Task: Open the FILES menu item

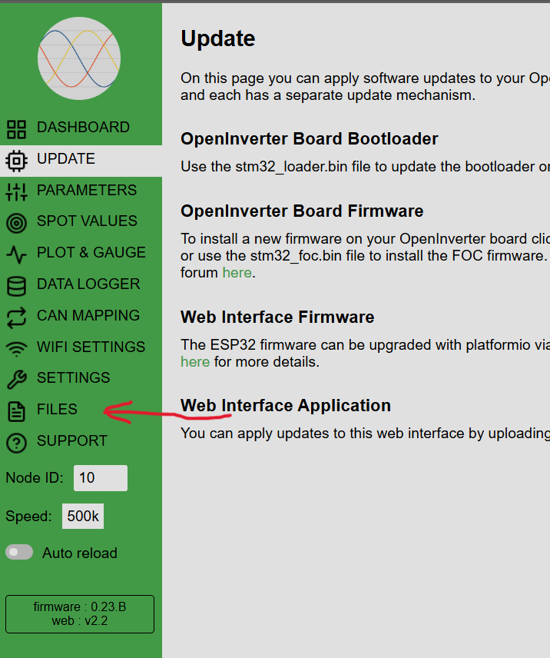Action: [x=57, y=410]
